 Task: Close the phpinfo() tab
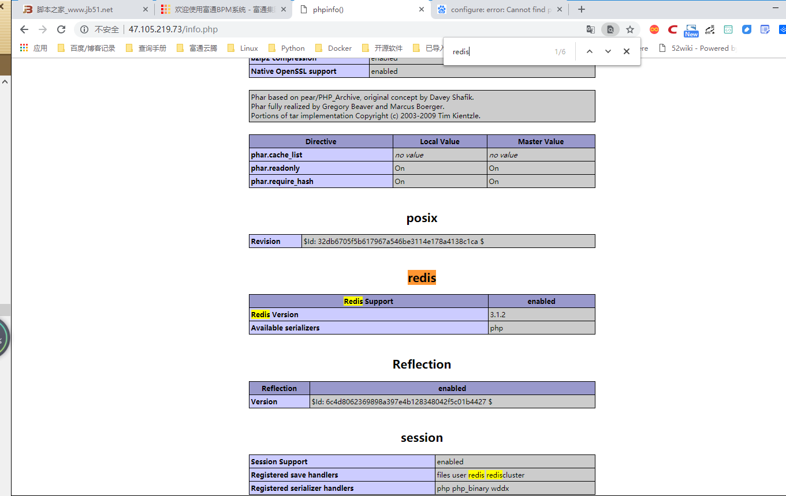click(422, 10)
